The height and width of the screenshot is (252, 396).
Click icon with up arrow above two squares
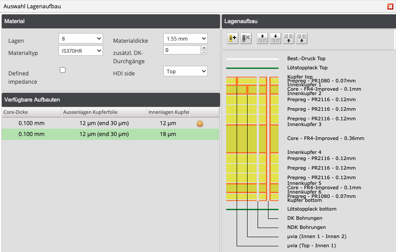tap(262, 38)
